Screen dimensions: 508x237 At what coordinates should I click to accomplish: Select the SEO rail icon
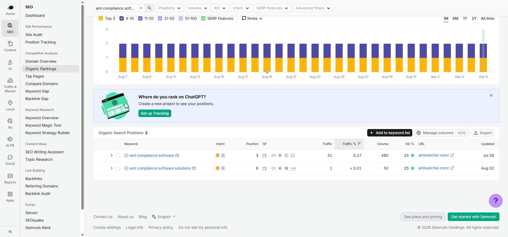10,28
